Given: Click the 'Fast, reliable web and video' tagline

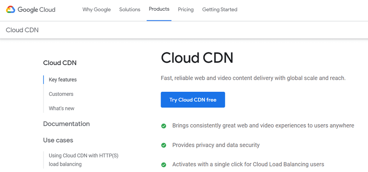Looking at the screenshot, I should coord(253,78).
